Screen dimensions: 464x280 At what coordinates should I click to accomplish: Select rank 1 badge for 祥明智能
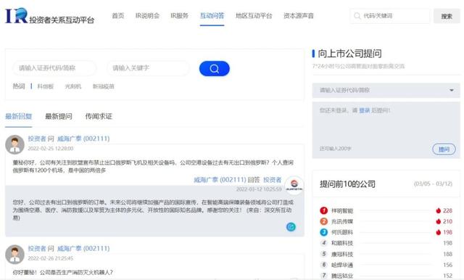tap(324, 210)
